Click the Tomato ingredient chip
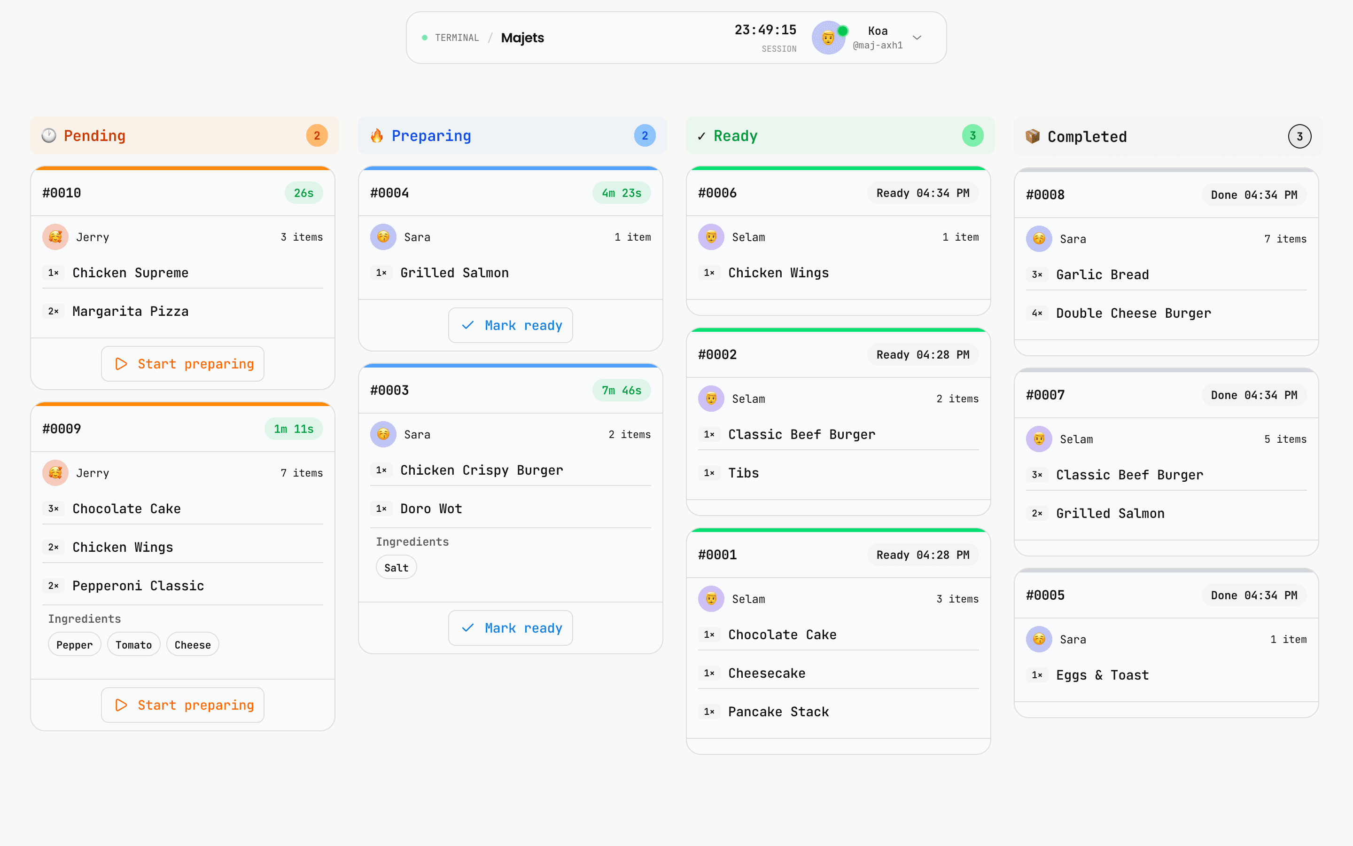The height and width of the screenshot is (846, 1353). [x=133, y=644]
